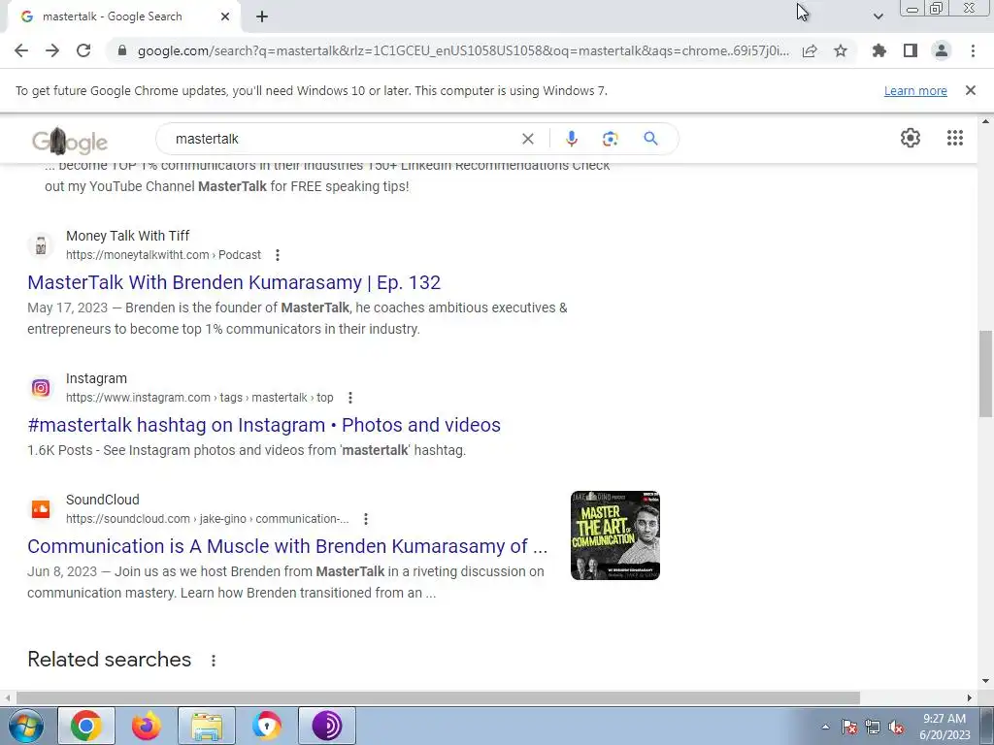Open Windows Explorer from taskbar

click(x=207, y=726)
